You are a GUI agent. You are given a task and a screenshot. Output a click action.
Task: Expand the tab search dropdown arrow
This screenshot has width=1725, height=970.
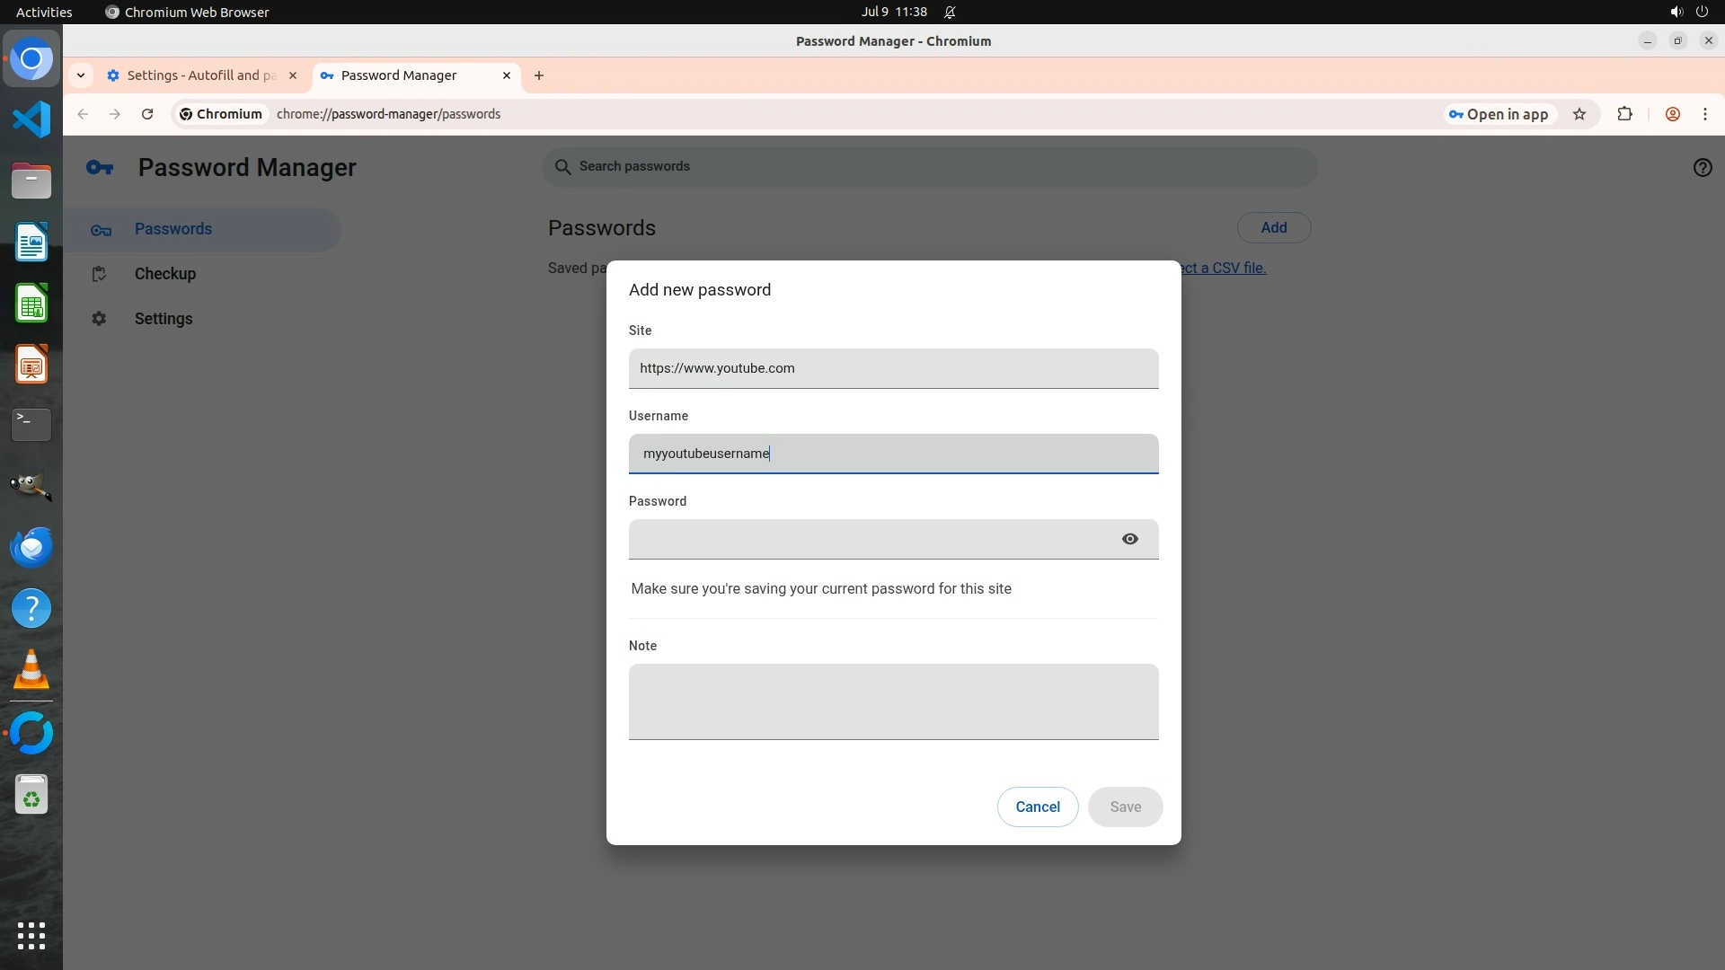[81, 75]
